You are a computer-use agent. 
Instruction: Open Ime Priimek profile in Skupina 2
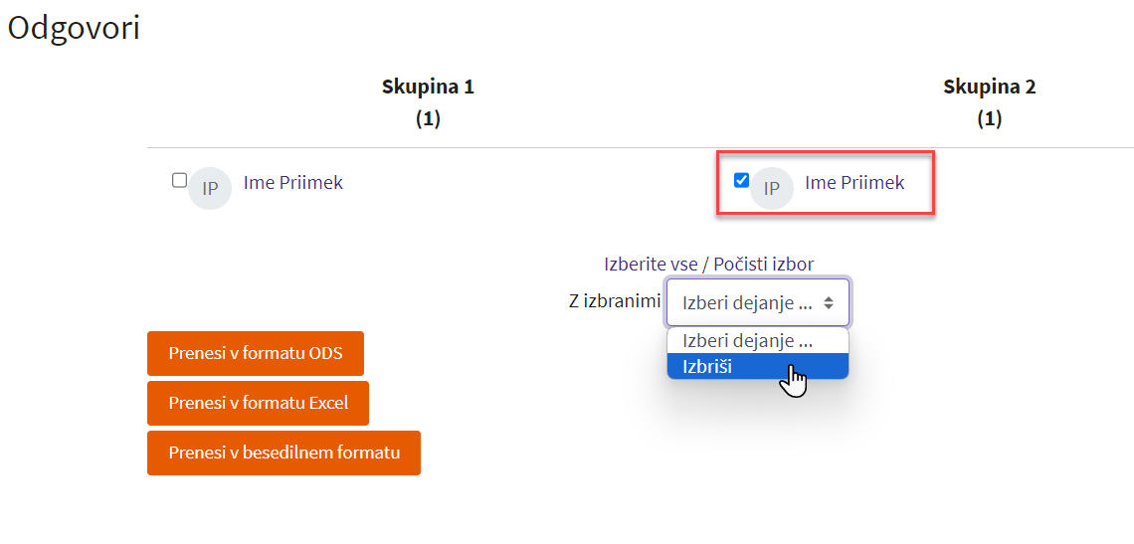(854, 183)
